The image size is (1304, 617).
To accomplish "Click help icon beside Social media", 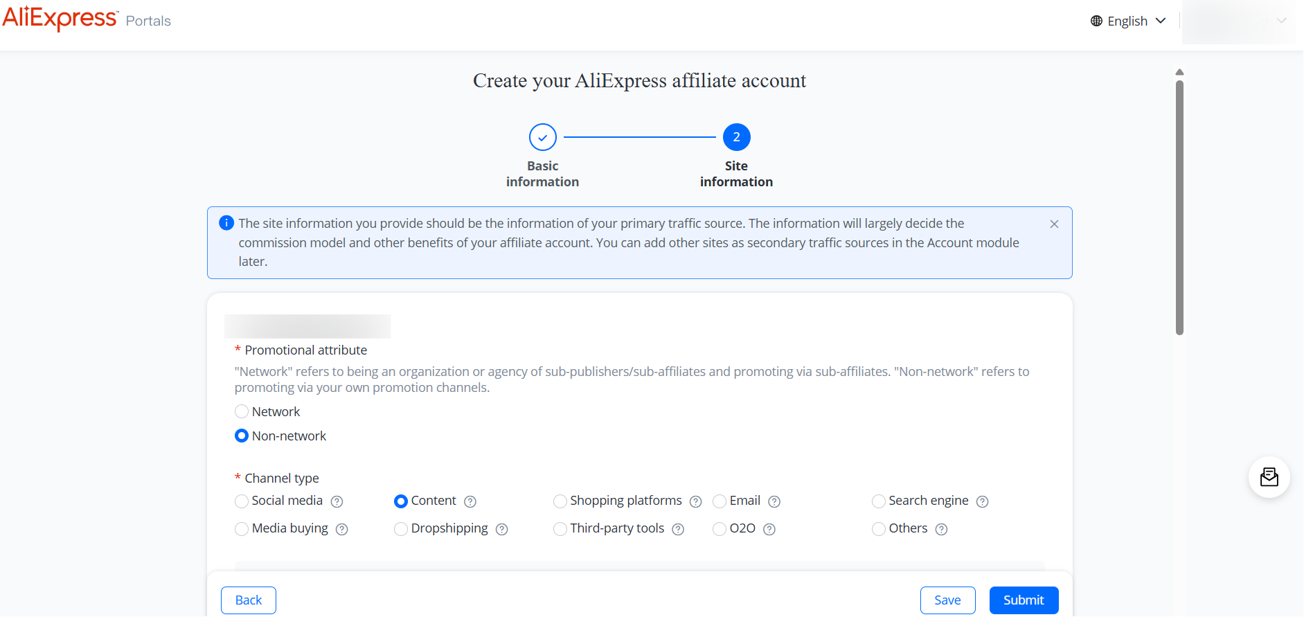I will 337,501.
